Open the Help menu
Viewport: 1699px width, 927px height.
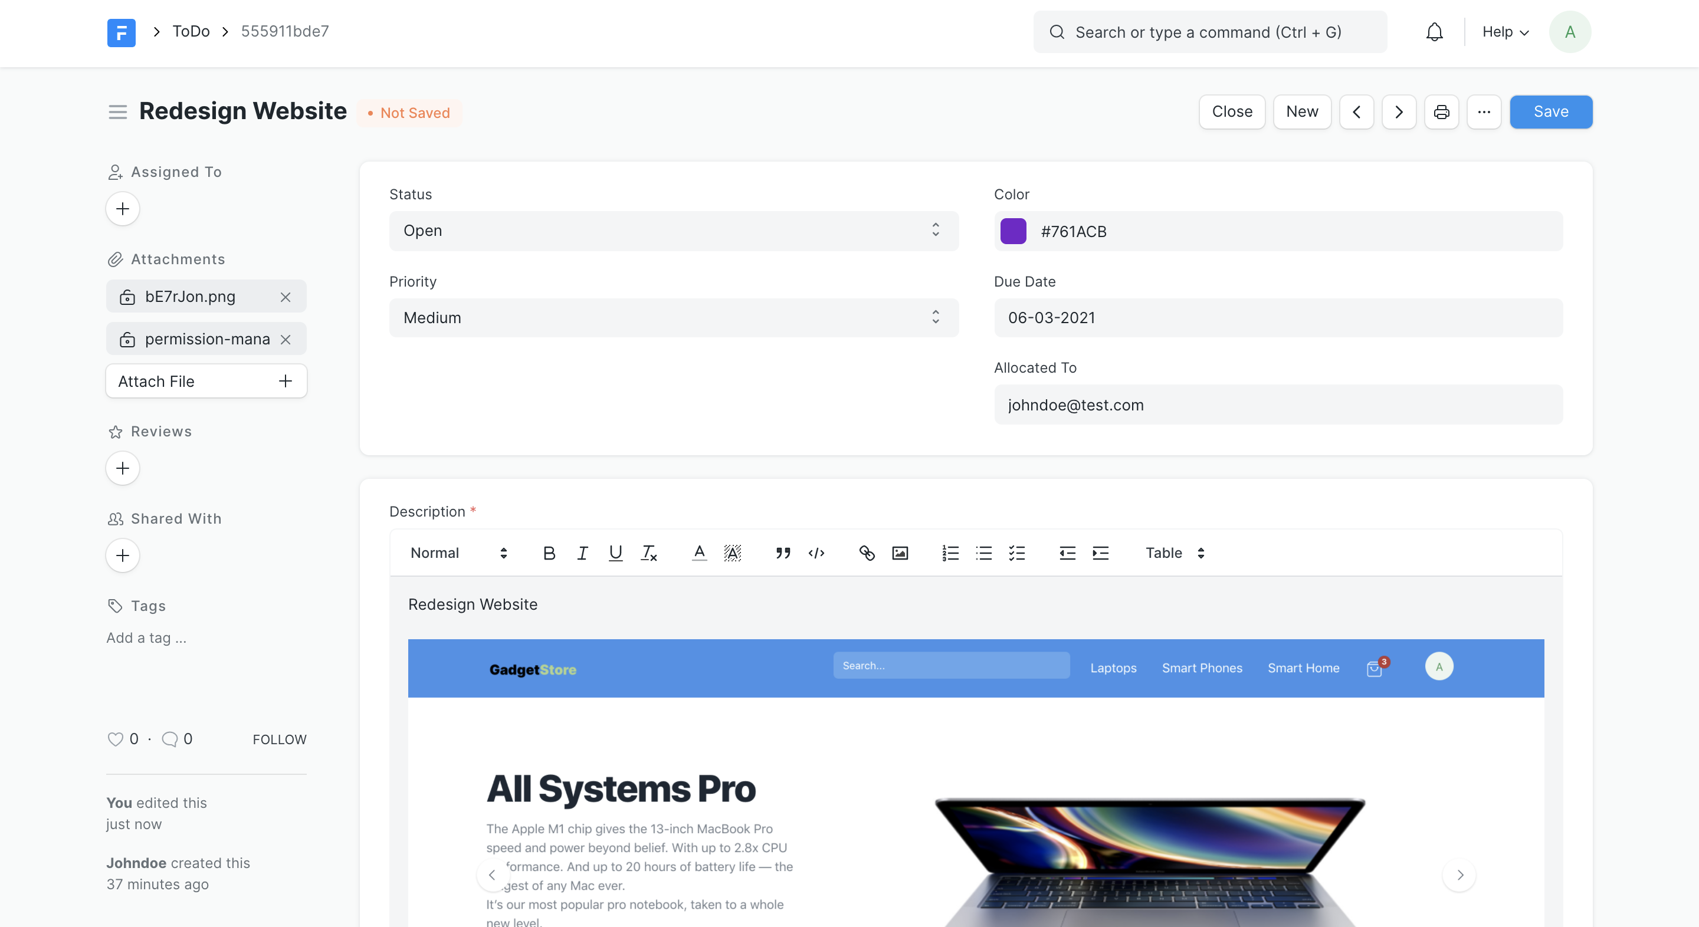click(1504, 32)
